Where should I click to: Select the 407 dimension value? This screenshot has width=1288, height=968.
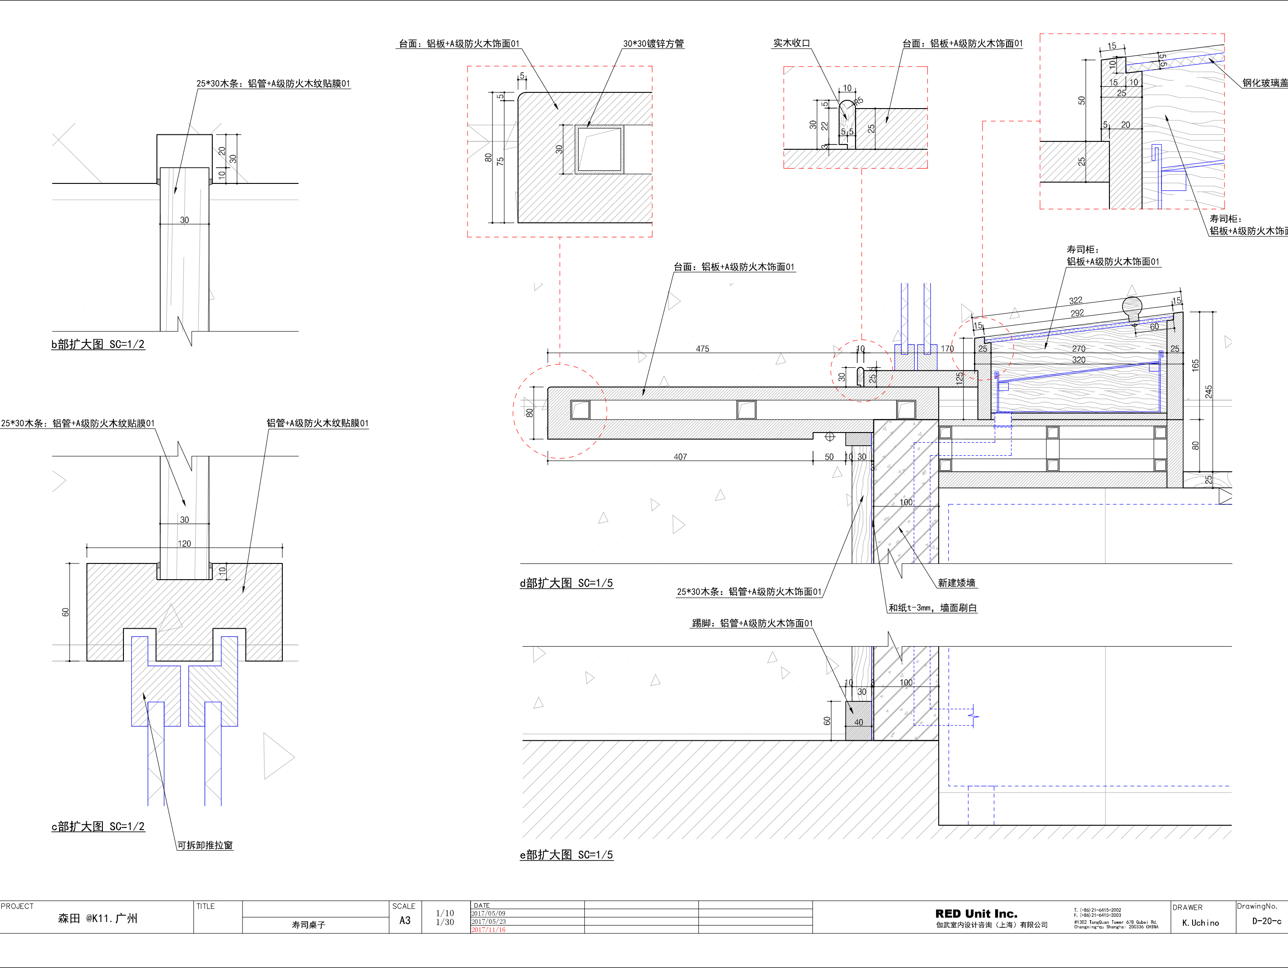pyautogui.click(x=680, y=457)
